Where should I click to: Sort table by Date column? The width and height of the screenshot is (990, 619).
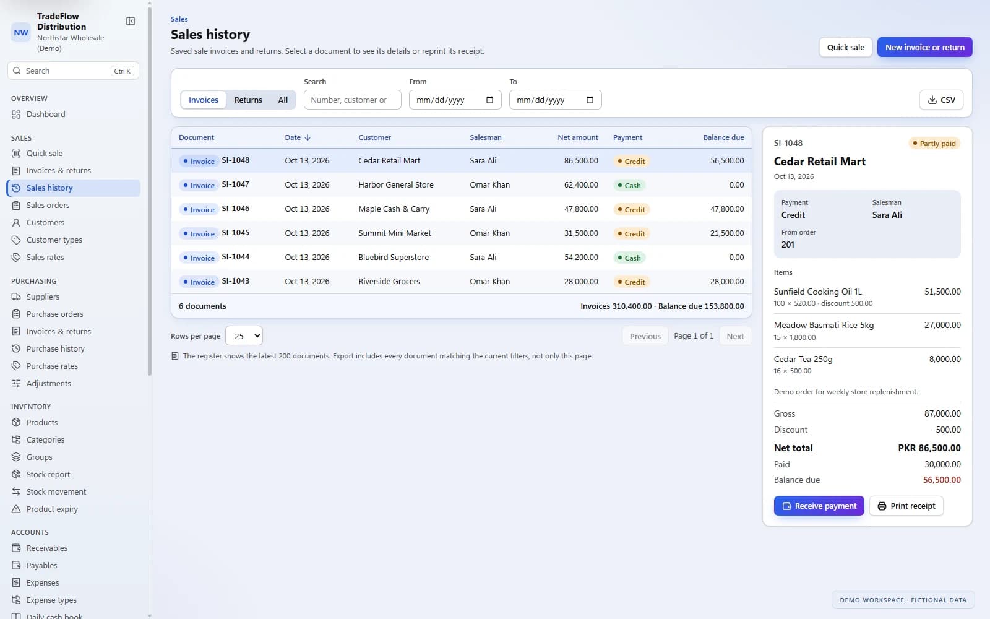[x=298, y=137]
